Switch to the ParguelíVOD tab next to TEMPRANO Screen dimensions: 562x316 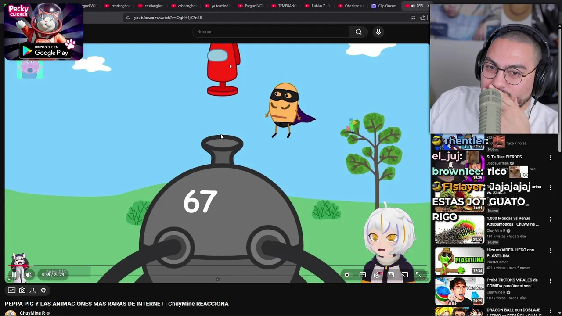[251, 6]
